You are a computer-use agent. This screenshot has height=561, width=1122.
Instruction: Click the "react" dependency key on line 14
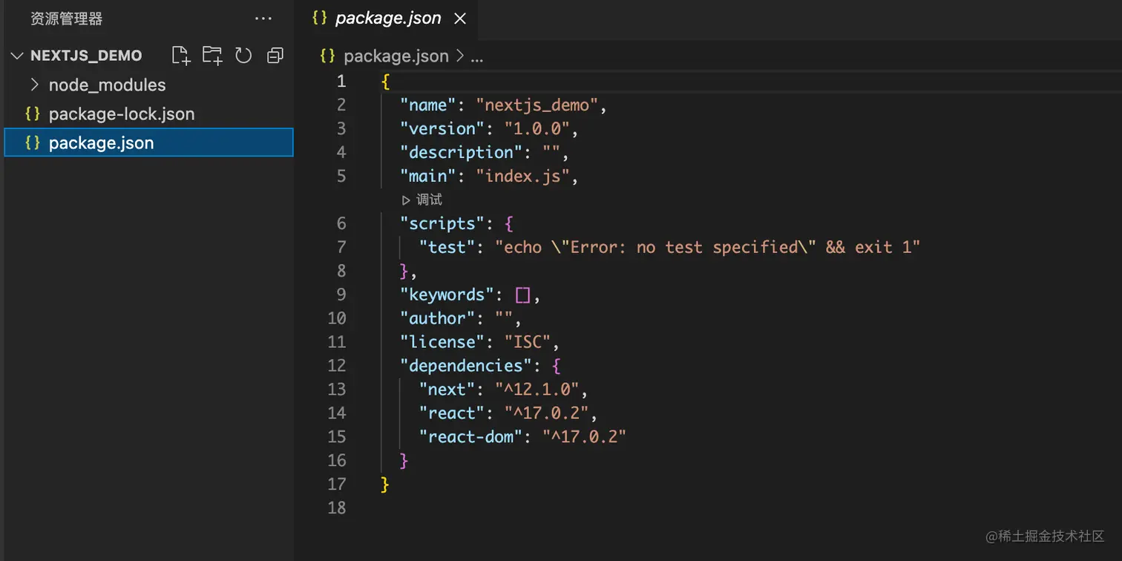[x=452, y=413]
